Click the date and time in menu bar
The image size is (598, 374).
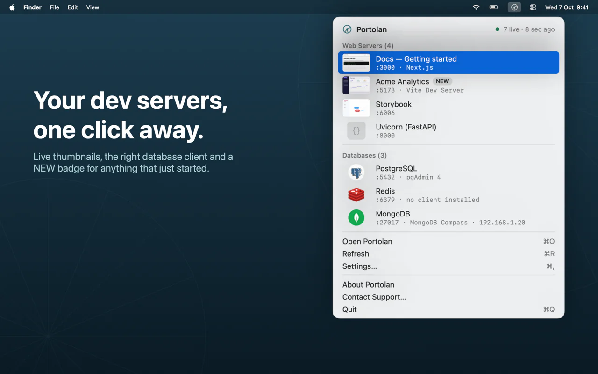pos(567,7)
